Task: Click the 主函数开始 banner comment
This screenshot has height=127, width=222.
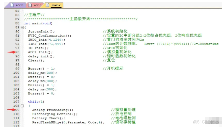Action: pyautogui.click(x=81, y=19)
